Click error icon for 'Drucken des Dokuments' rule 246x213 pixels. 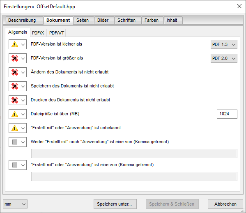tap(15, 100)
